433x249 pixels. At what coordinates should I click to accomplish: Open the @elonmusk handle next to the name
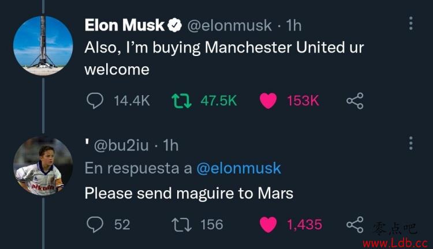pos(229,25)
